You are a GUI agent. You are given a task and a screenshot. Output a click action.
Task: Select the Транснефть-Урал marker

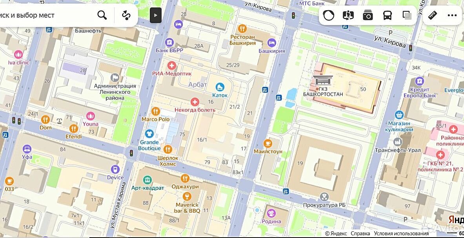(398, 142)
